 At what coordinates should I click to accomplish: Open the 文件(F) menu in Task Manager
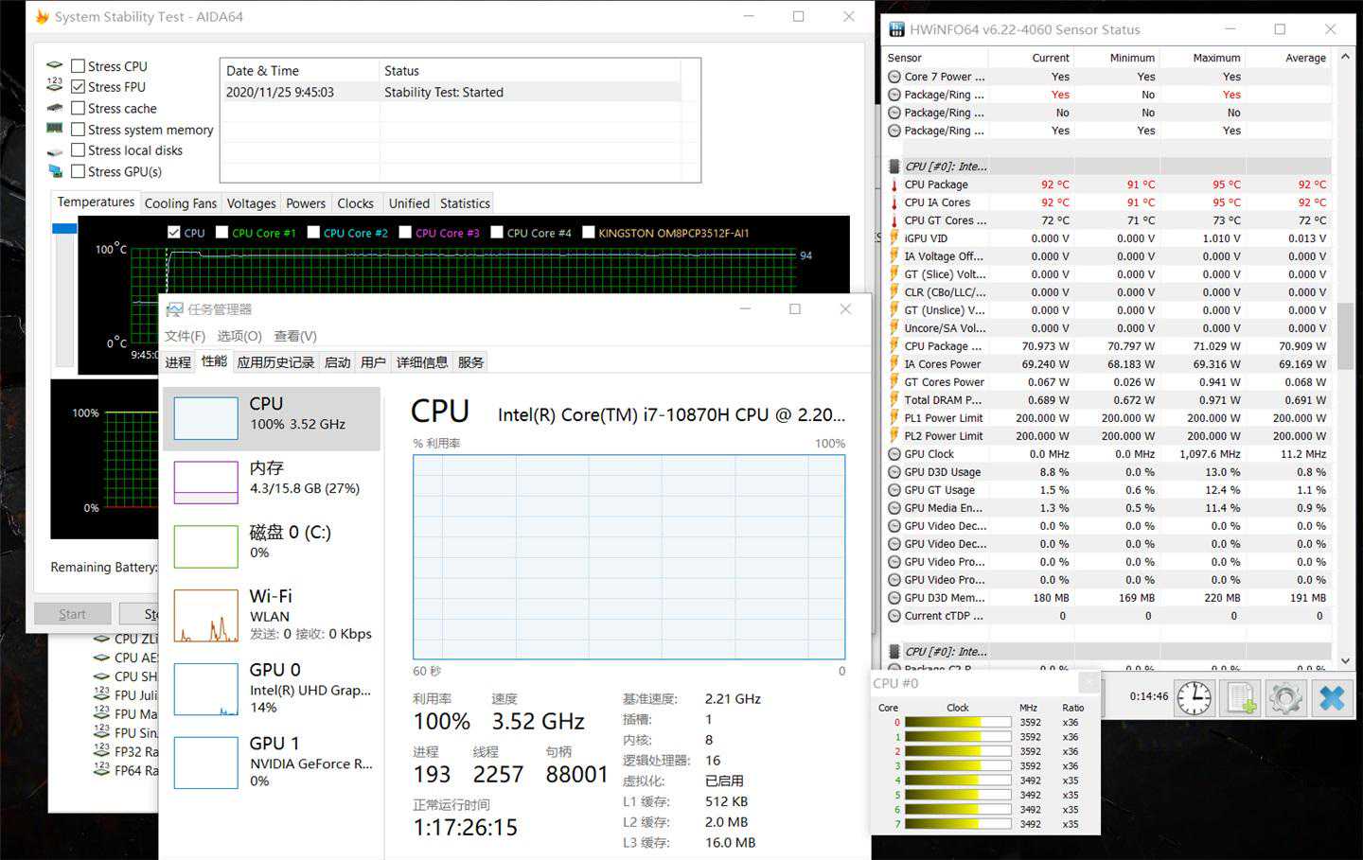[185, 336]
